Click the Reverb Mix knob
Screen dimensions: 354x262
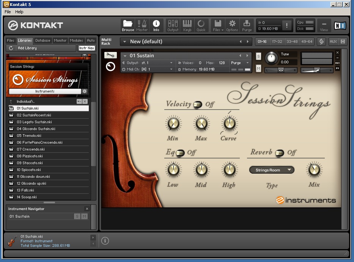pyautogui.click(x=314, y=170)
